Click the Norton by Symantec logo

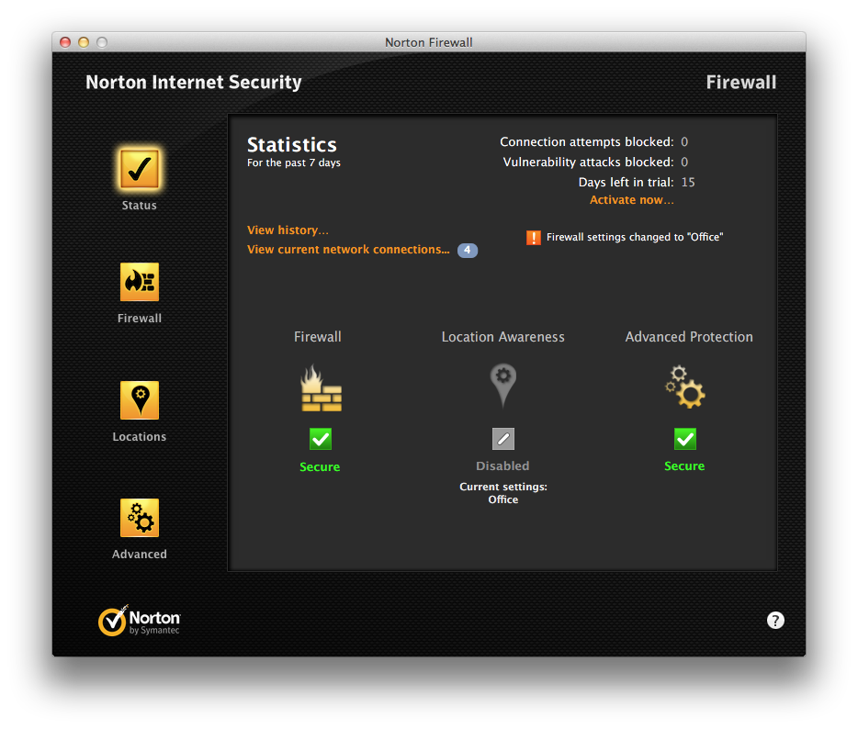pyautogui.click(x=139, y=621)
